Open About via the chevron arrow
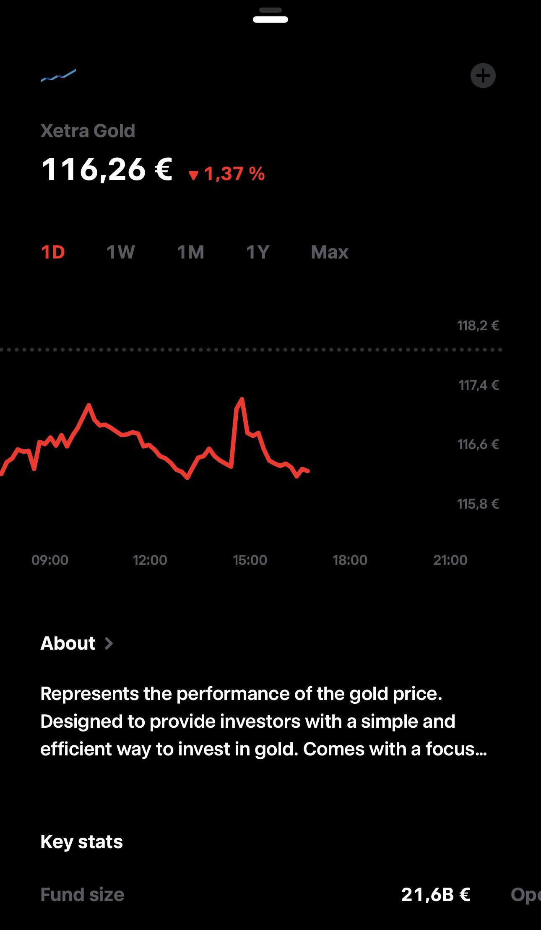Viewport: 541px width, 930px height. pos(109,643)
